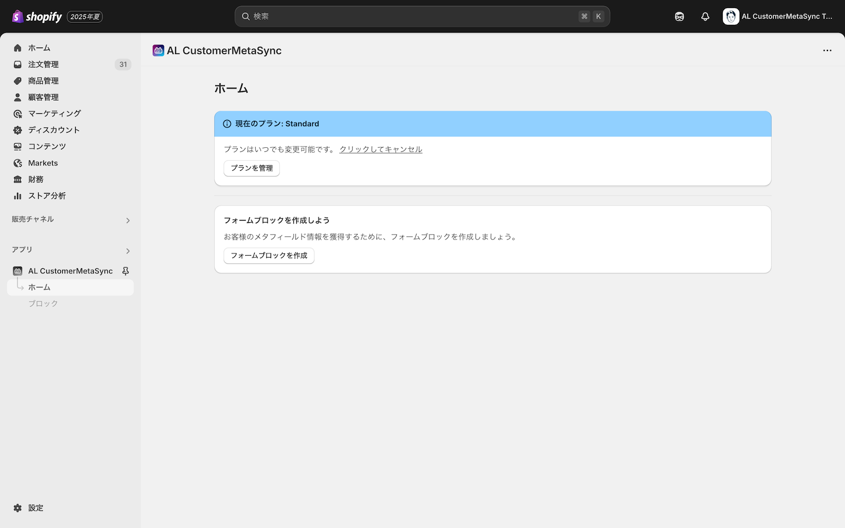Click the クリックしてキャンセル link
Screen dimensions: 845x528
tap(381, 150)
